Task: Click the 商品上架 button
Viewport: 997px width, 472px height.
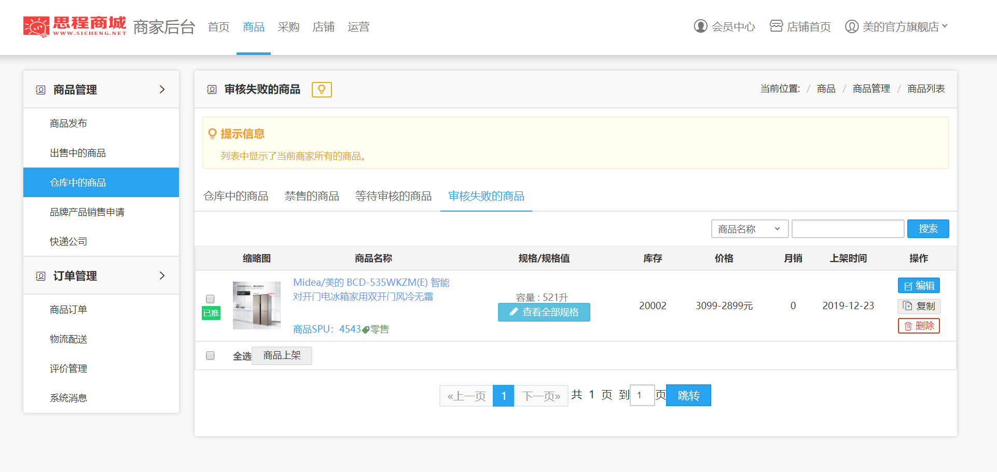Action: 282,355
